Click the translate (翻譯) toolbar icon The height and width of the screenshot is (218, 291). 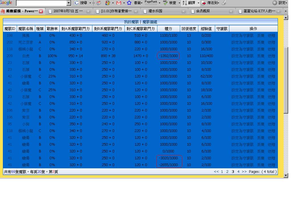[x=184, y=3]
